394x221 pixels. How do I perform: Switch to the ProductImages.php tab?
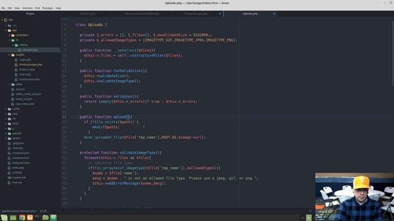pyautogui.click(x=196, y=14)
